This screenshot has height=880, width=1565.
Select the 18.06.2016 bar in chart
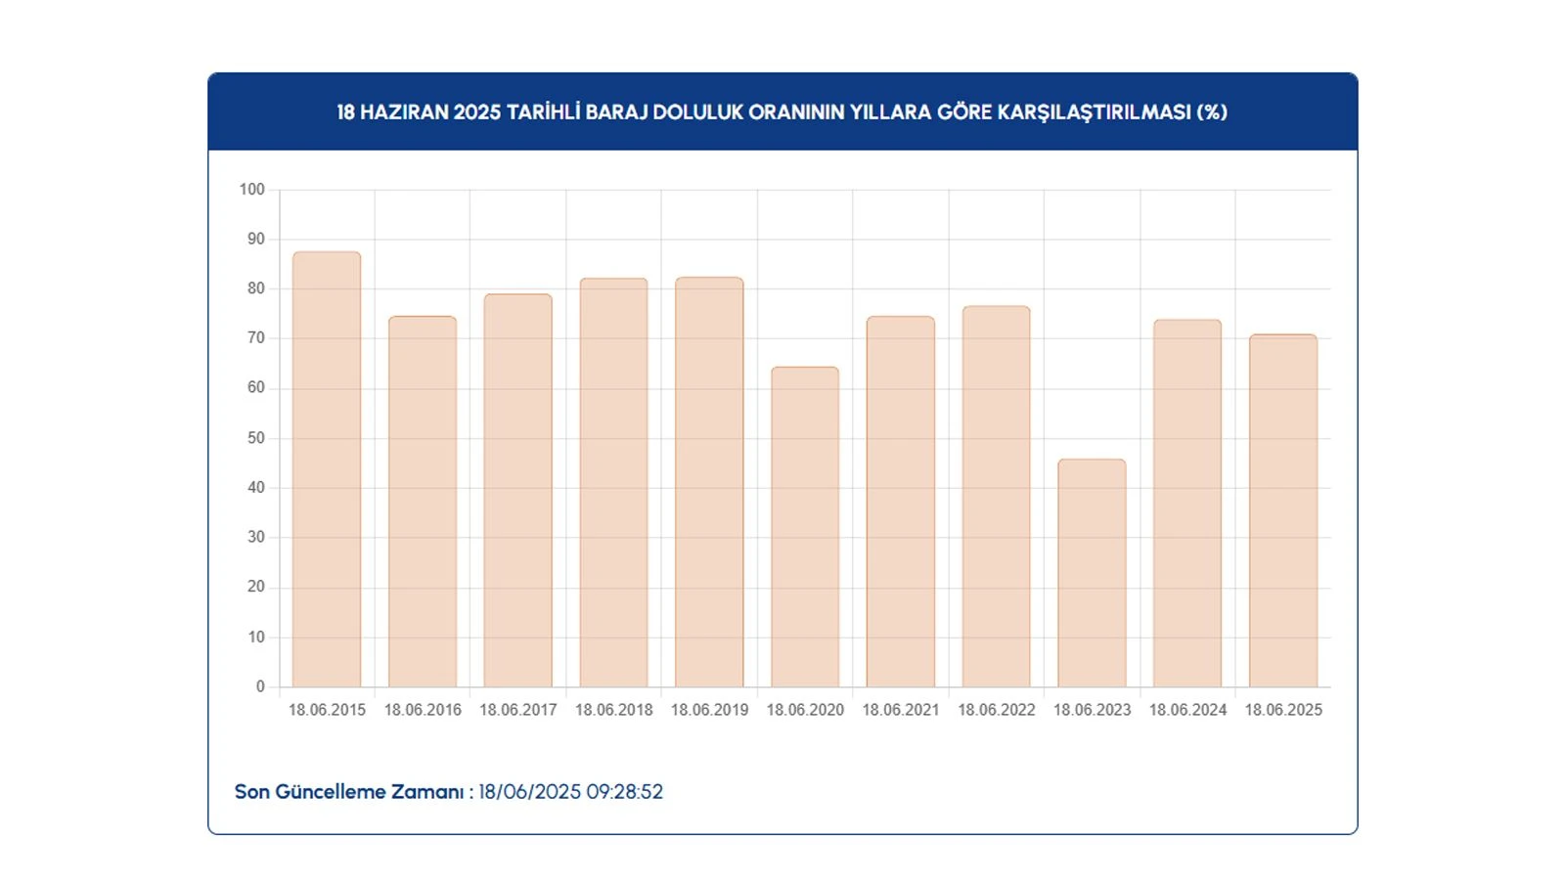click(423, 501)
